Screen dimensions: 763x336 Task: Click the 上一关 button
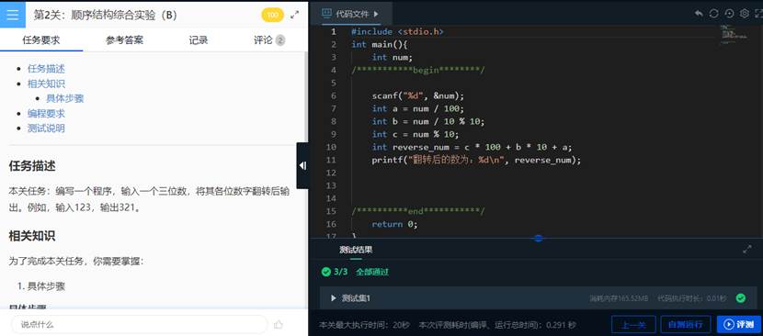(x=633, y=324)
